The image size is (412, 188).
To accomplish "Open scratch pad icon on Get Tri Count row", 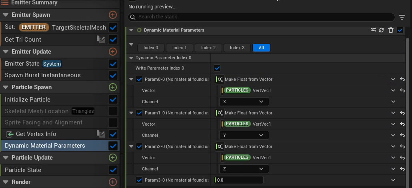I will (x=101, y=40).
